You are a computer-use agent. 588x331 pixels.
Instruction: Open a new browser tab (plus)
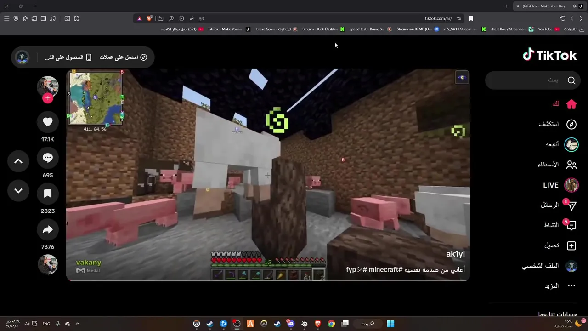click(x=506, y=6)
